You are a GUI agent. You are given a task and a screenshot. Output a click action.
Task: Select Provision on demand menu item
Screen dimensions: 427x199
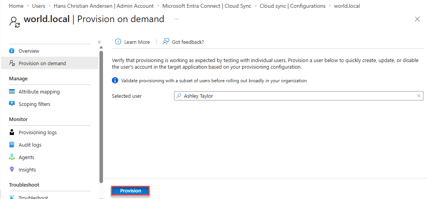(50, 63)
